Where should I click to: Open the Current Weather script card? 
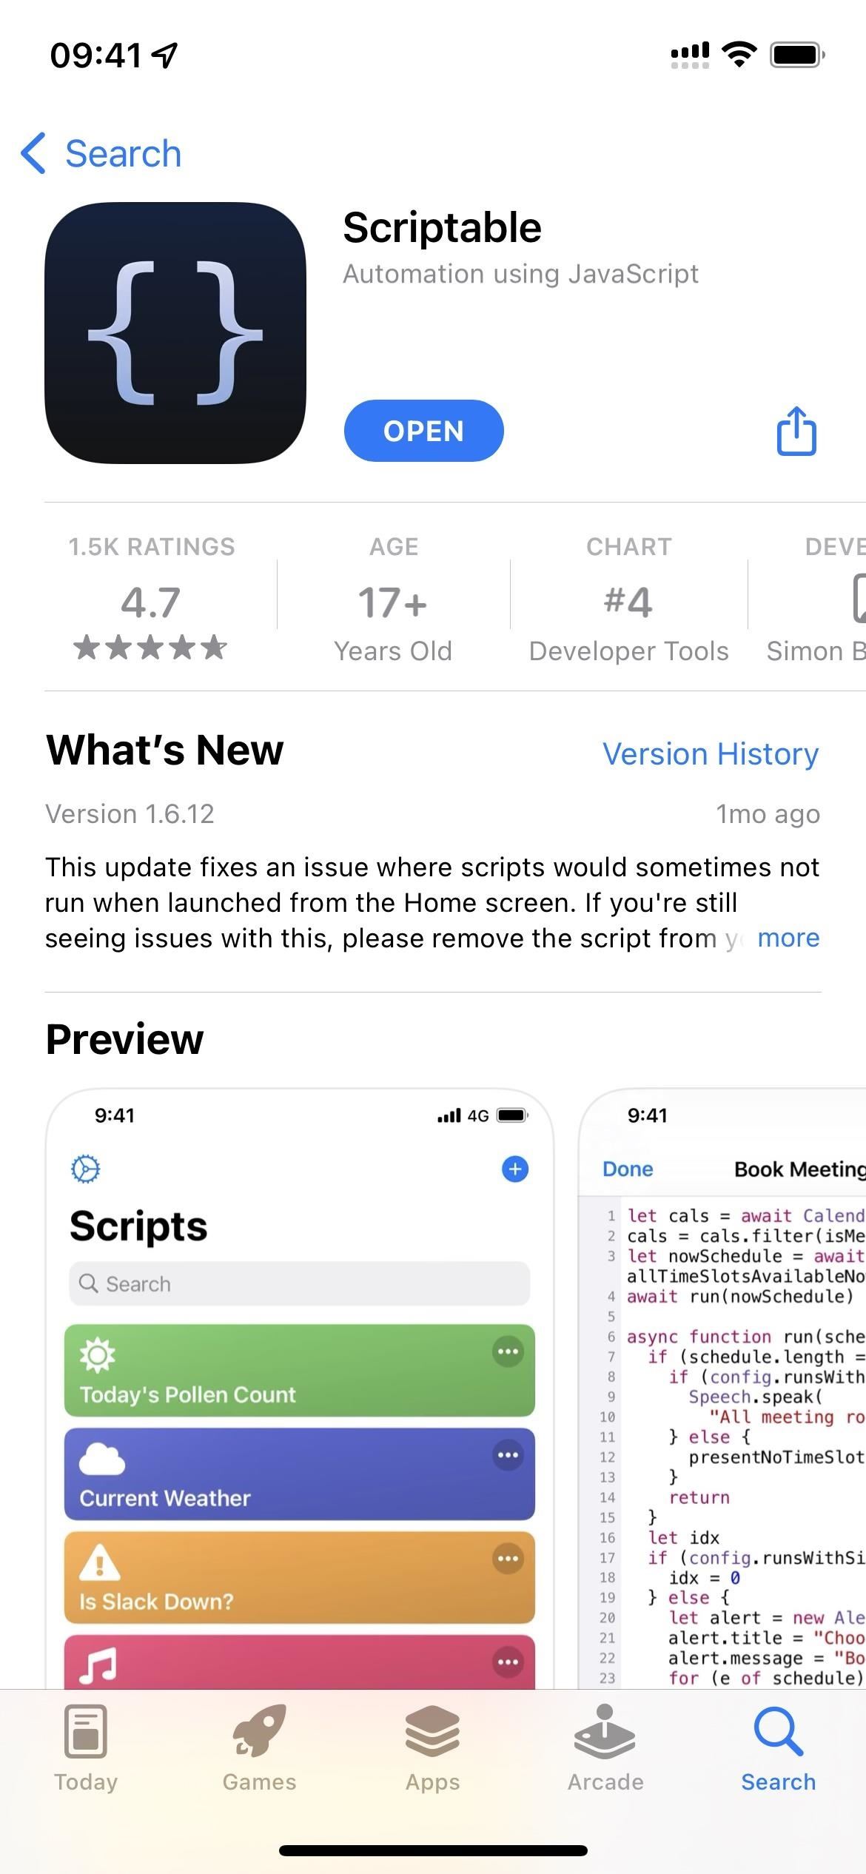300,1474
